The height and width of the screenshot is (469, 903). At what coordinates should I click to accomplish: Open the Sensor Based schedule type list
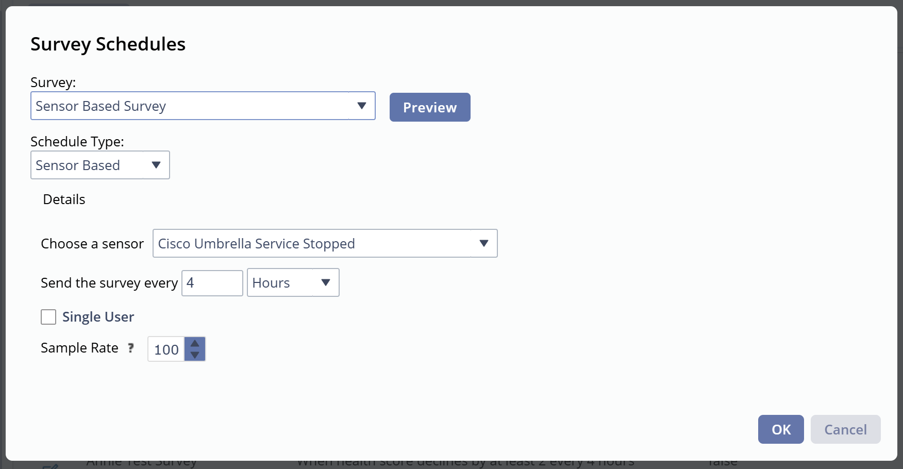click(x=88, y=165)
